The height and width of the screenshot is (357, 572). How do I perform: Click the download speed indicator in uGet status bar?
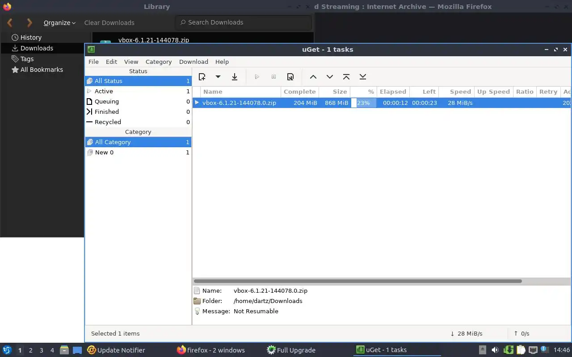point(466,333)
